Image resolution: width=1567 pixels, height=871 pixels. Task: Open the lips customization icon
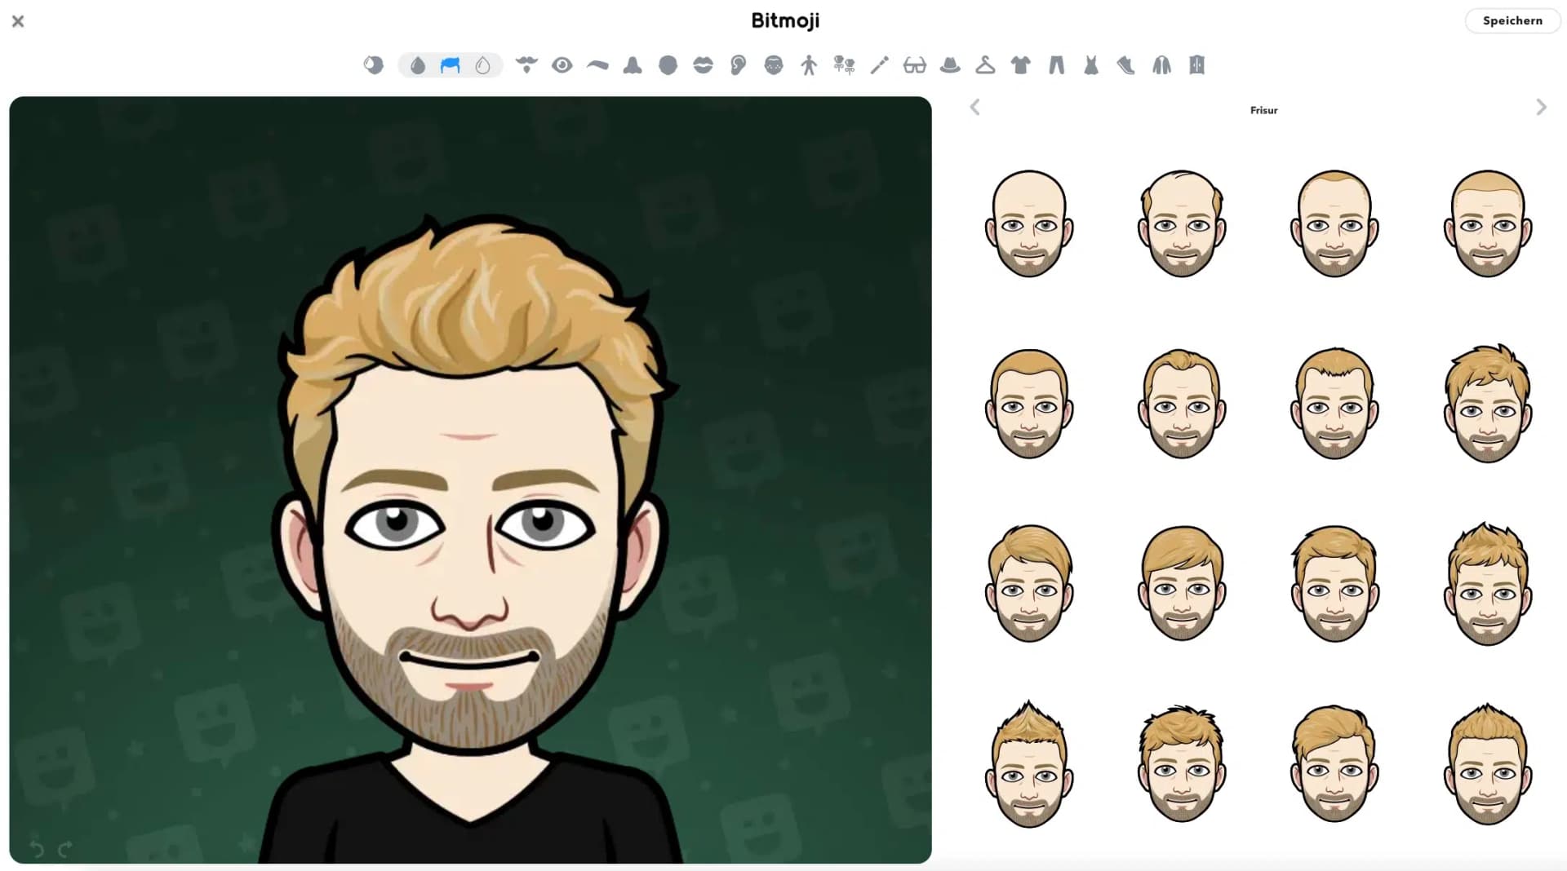coord(703,65)
